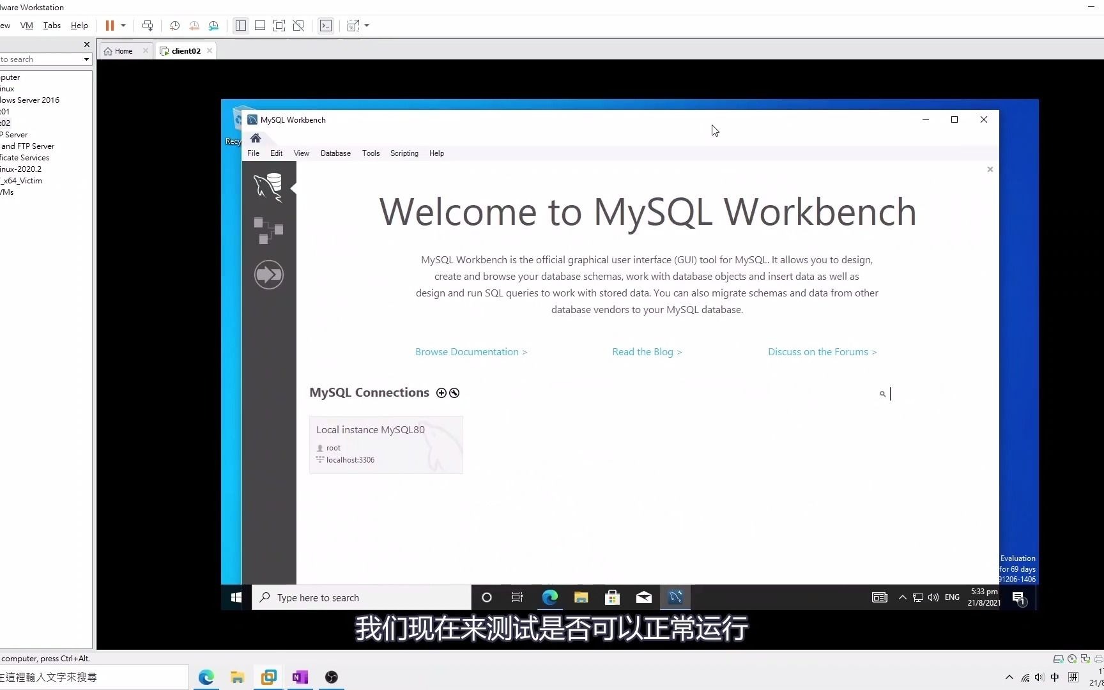Send Ctrl+Alt+Del to the virtual machine
This screenshot has height=690, width=1104.
(148, 26)
